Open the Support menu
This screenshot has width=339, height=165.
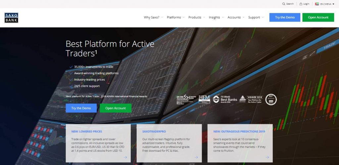(x=256, y=18)
